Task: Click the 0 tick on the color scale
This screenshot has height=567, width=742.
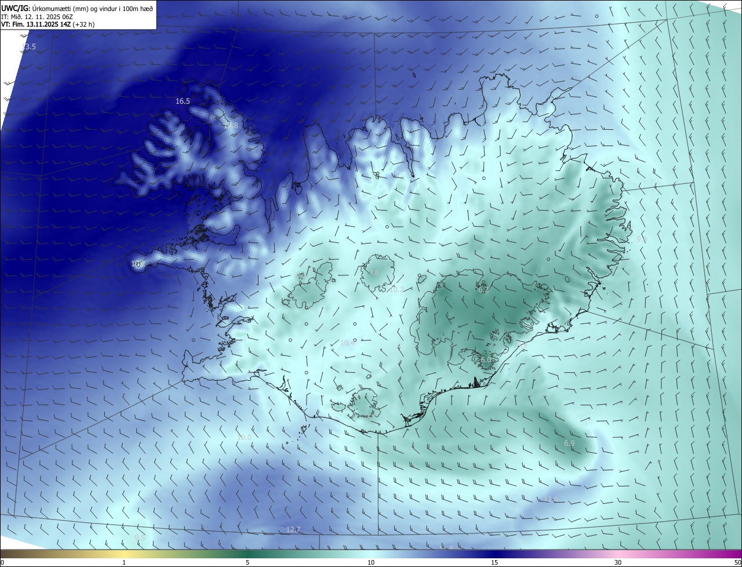Action: (x=2, y=562)
